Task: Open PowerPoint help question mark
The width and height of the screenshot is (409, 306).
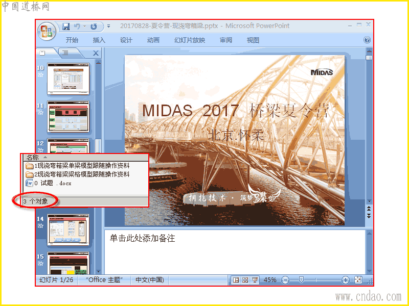Action: tap(367, 40)
